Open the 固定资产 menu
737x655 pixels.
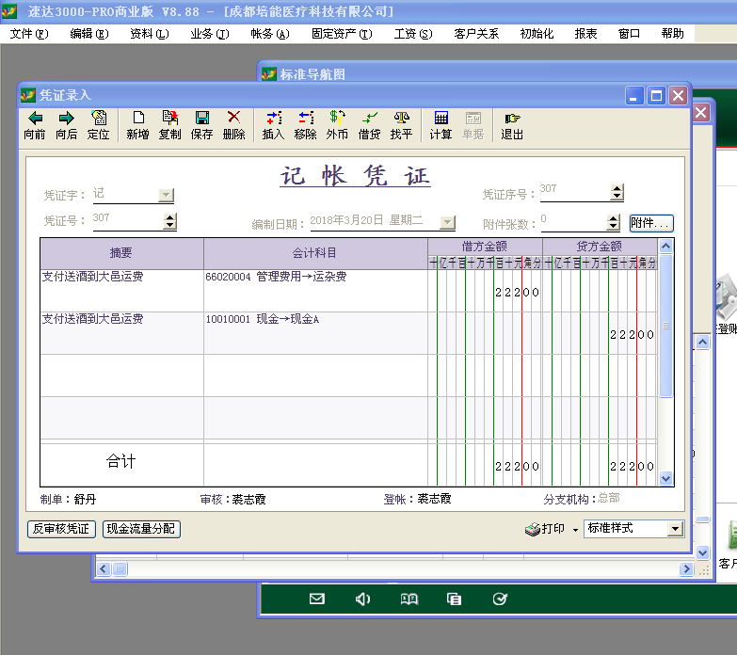[x=341, y=34]
